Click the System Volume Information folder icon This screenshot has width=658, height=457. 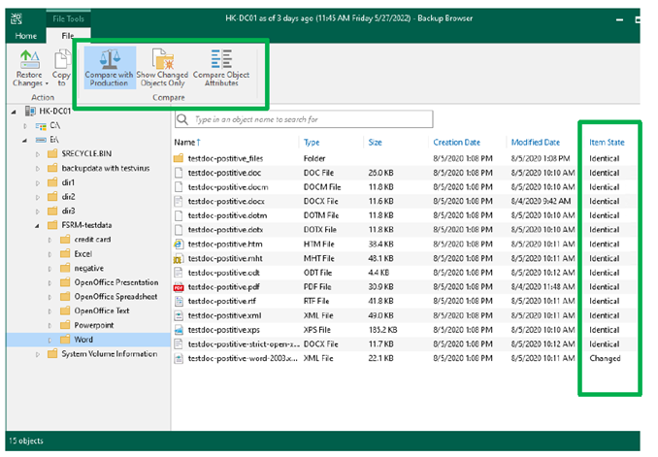(x=52, y=354)
